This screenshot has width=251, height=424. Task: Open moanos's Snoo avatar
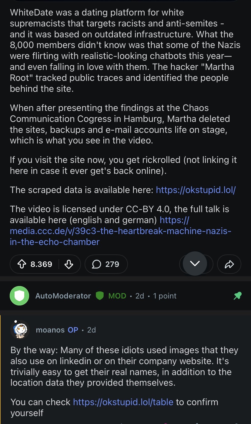point(20,330)
